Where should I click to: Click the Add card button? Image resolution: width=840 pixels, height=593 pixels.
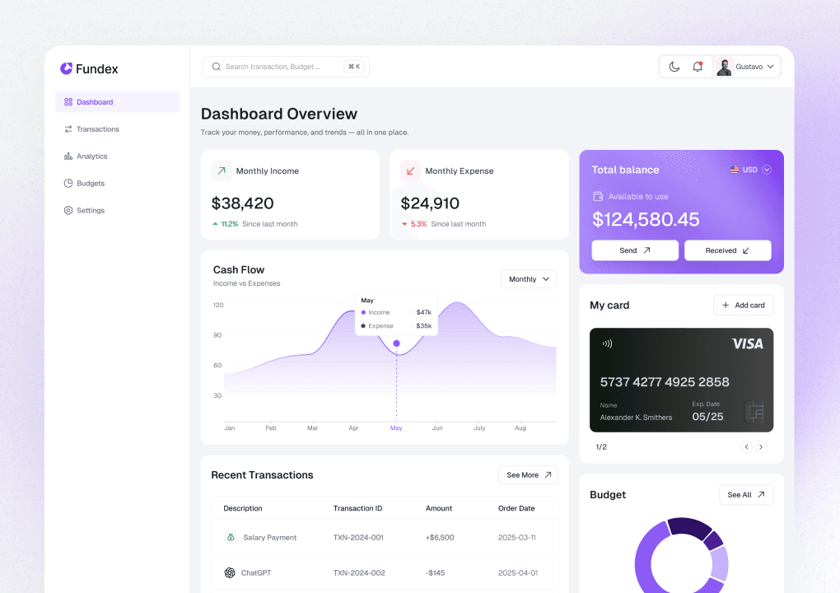click(743, 305)
